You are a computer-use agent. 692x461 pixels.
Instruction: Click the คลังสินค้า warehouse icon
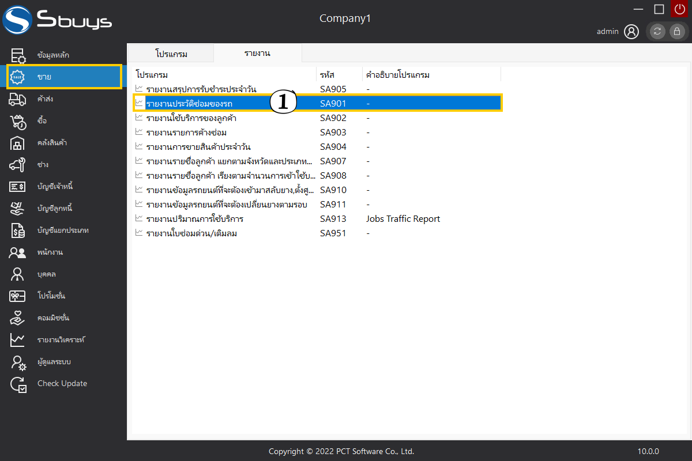click(18, 143)
